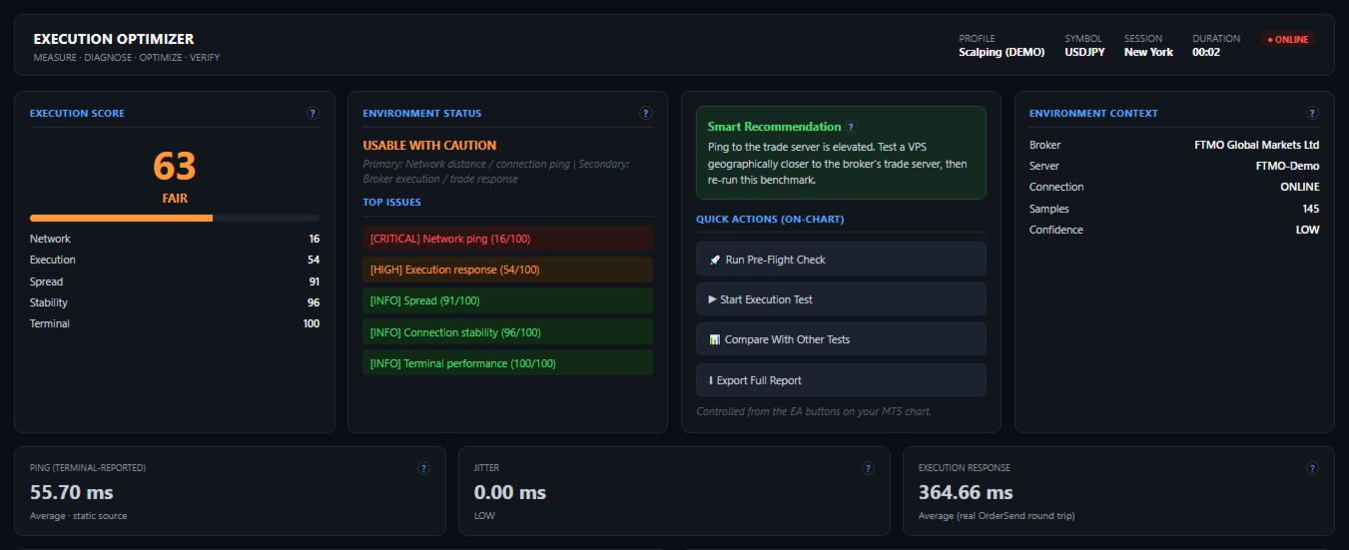This screenshot has height=550, width=1349.
Task: Click the Smart Recommendation message text
Action: pyautogui.click(x=837, y=164)
